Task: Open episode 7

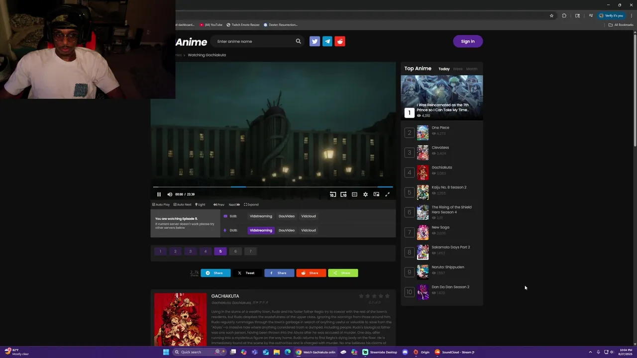Action: pos(250,251)
